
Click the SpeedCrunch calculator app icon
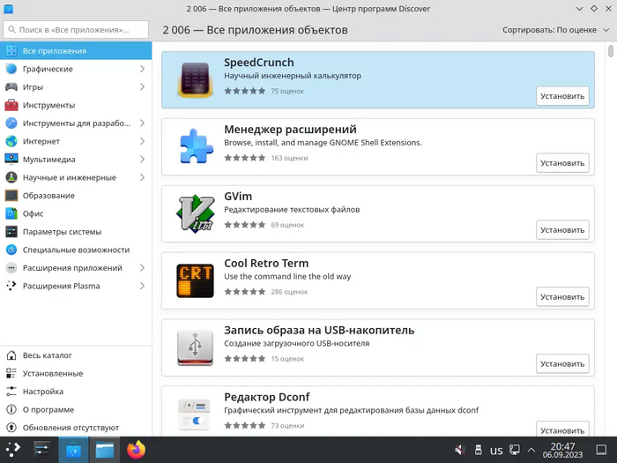(193, 79)
